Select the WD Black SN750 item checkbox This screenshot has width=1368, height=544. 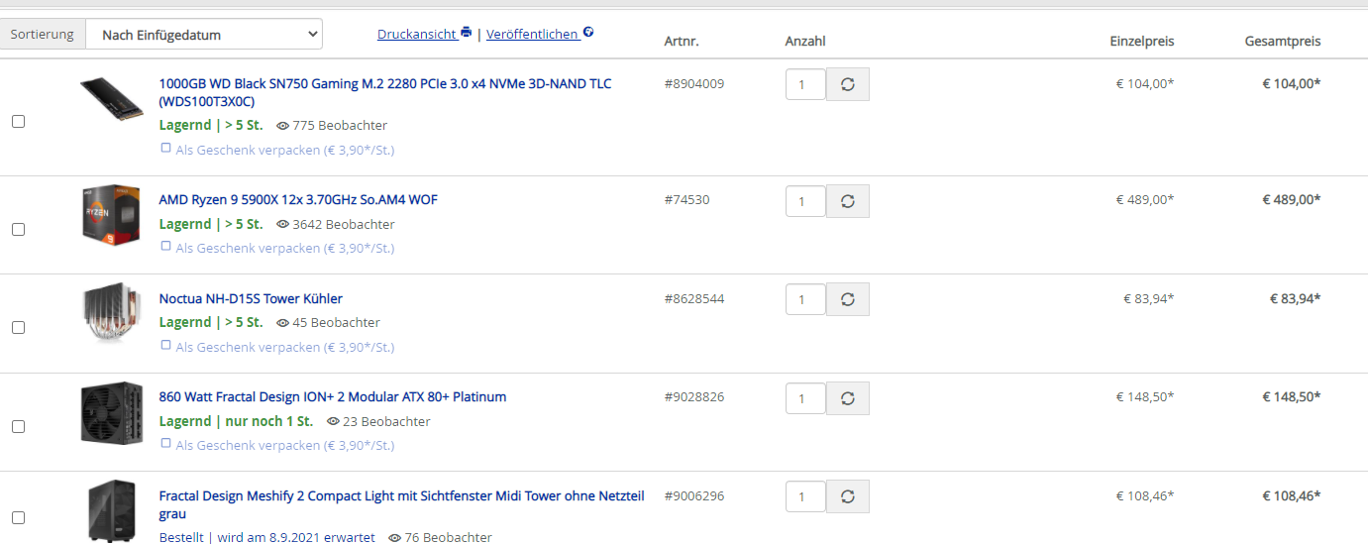click(x=18, y=122)
